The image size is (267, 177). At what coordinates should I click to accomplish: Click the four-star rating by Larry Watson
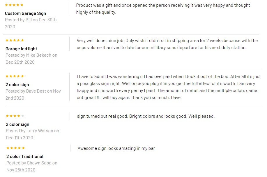[x=15, y=116]
